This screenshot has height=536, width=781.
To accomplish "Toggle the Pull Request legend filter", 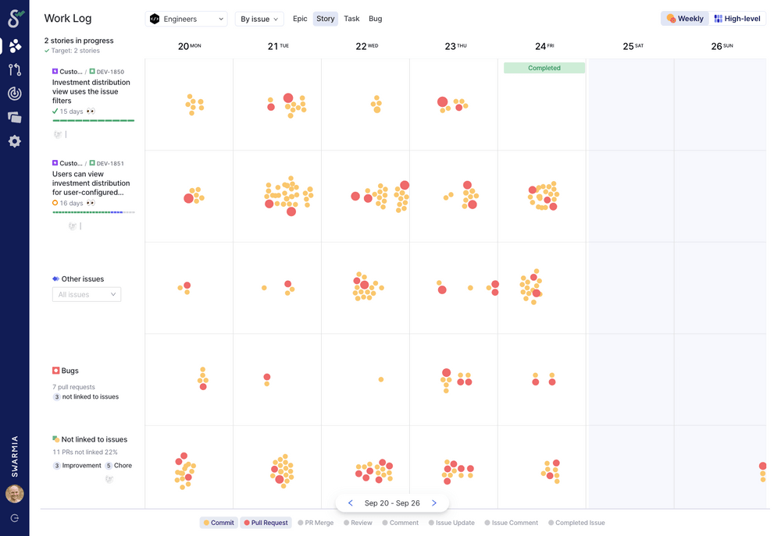I will (x=266, y=522).
